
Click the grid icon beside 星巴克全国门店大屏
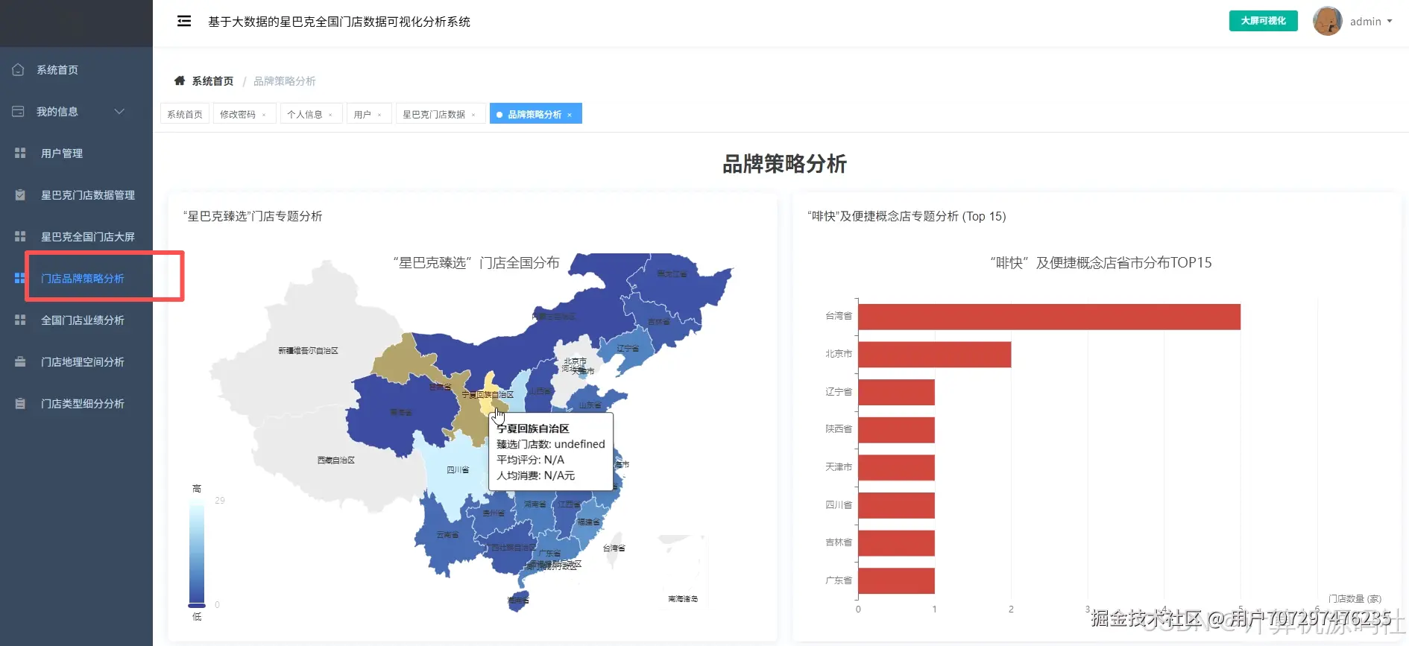point(20,236)
